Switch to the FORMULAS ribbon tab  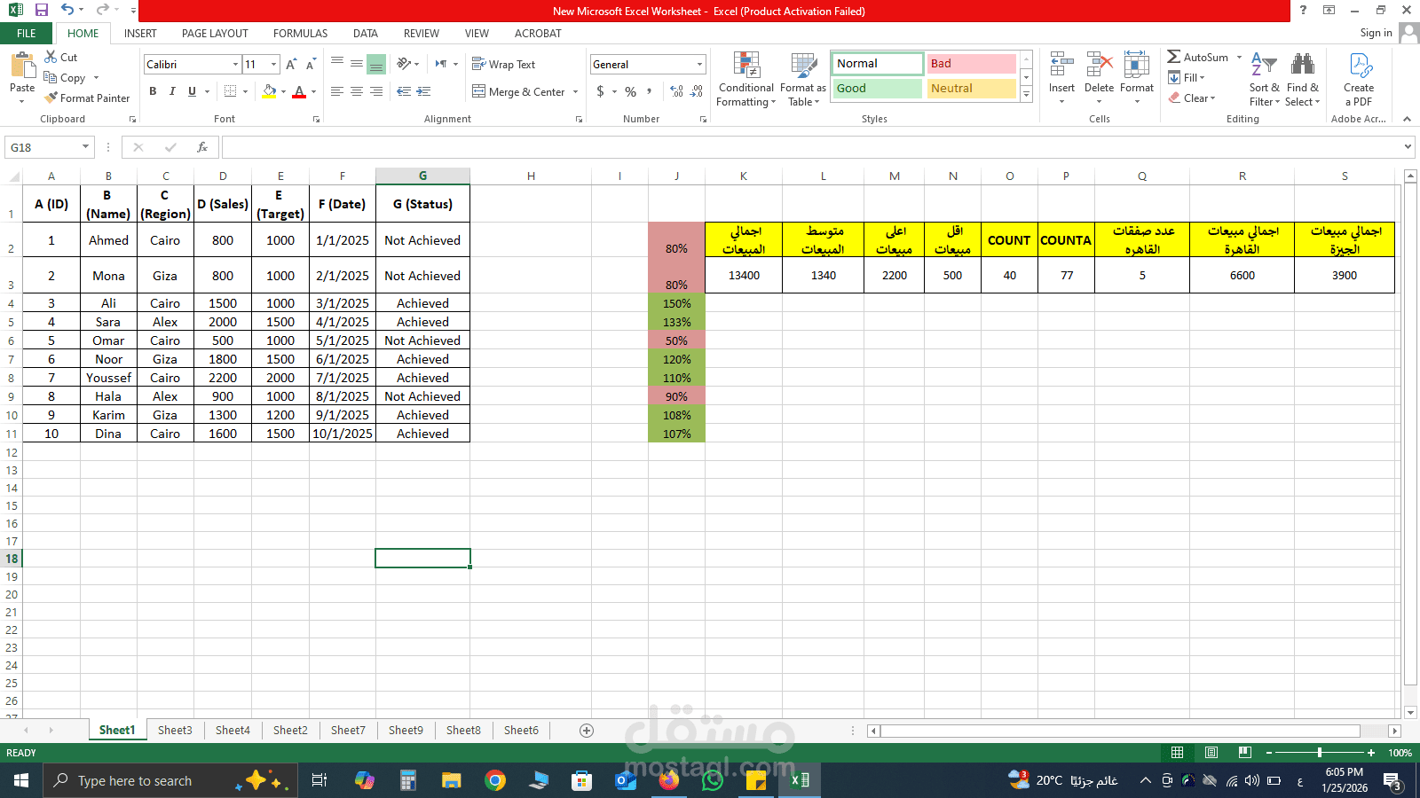pyautogui.click(x=300, y=33)
